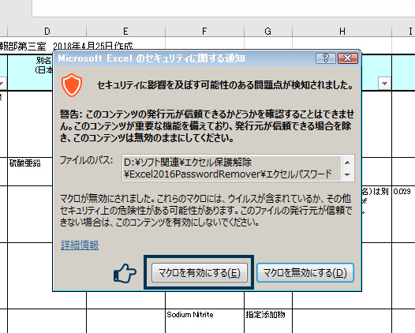Select the cell containing 指定添加物
This screenshot has height=333, width=415.
pos(268,321)
